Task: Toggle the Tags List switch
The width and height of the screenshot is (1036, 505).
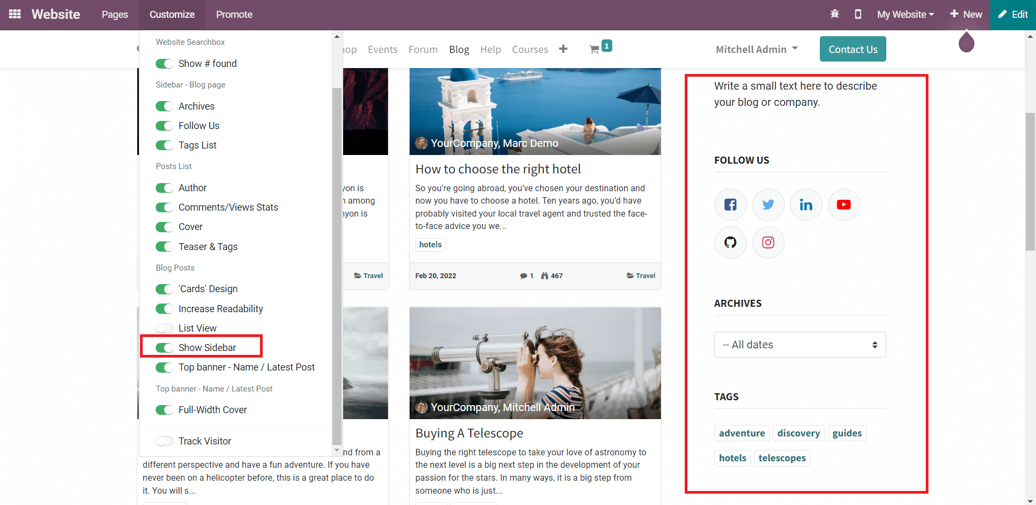Action: coord(164,145)
